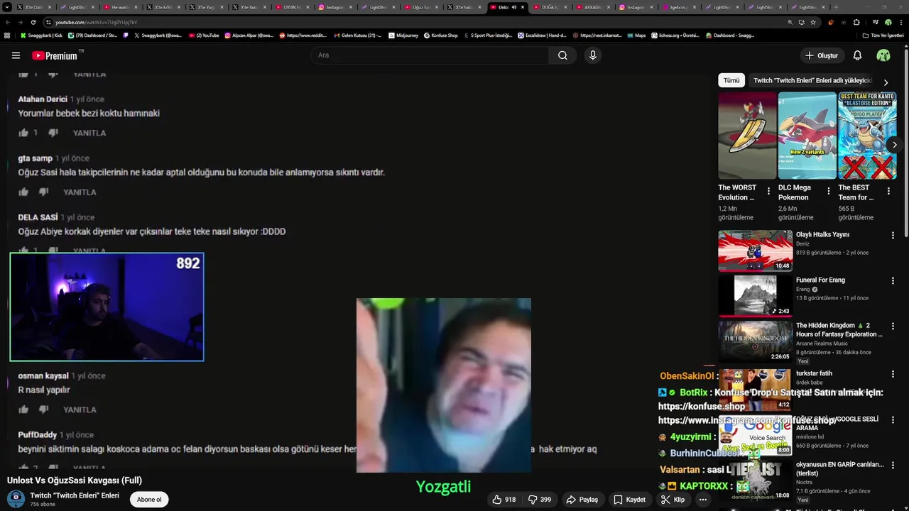Open the Chrome three-dot menu
The width and height of the screenshot is (909, 511).
point(901,22)
